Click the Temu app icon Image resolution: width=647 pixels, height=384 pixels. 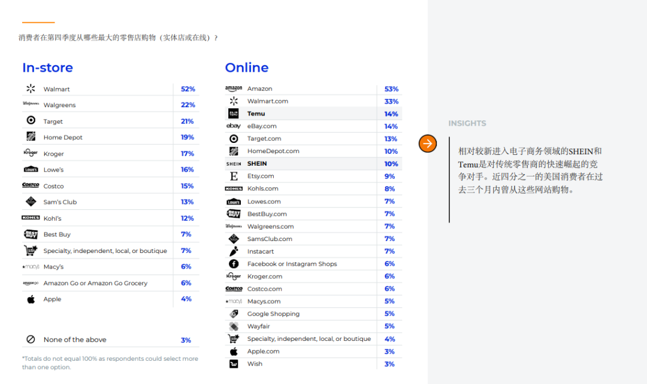[x=233, y=113]
